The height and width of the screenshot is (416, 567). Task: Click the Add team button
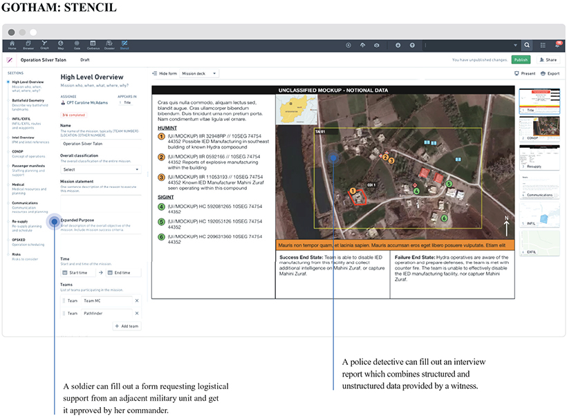[x=127, y=326]
